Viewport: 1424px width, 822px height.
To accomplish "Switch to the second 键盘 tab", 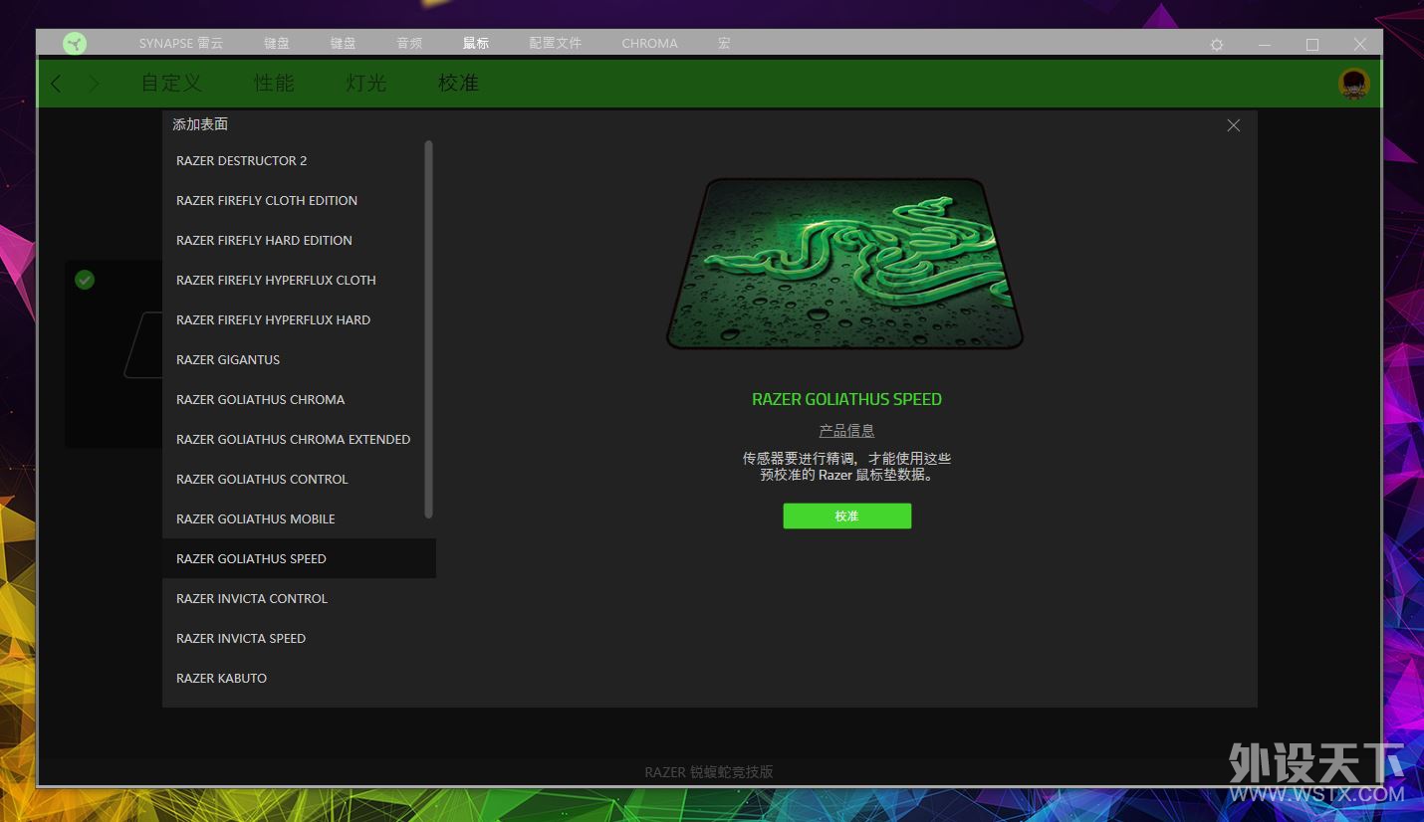I will point(344,44).
